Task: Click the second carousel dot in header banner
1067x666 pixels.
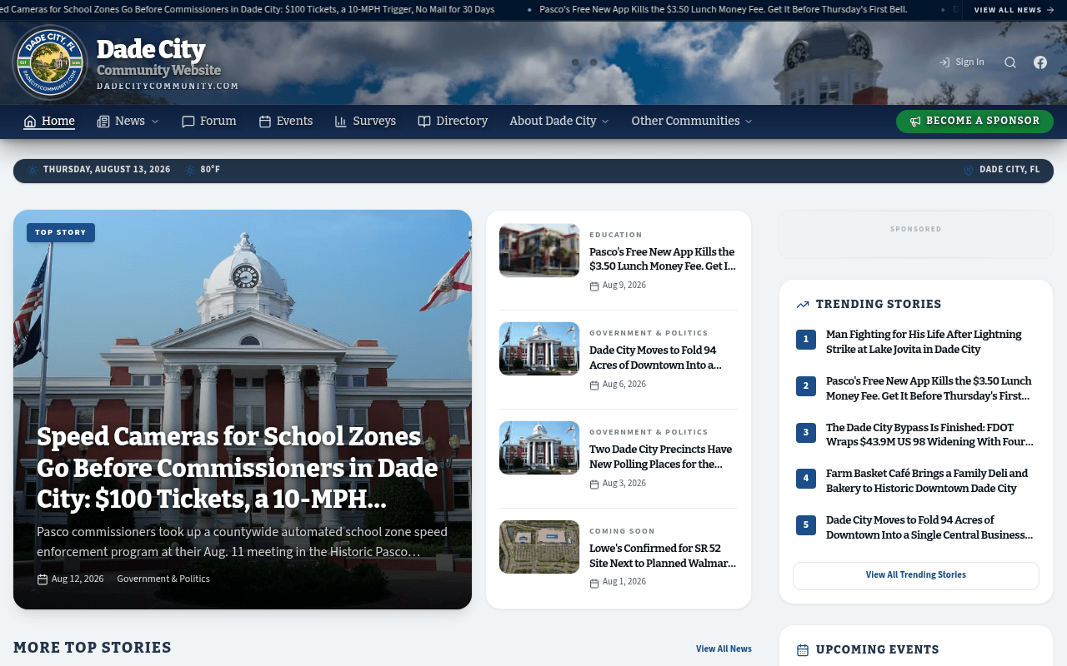Action: [x=594, y=62]
